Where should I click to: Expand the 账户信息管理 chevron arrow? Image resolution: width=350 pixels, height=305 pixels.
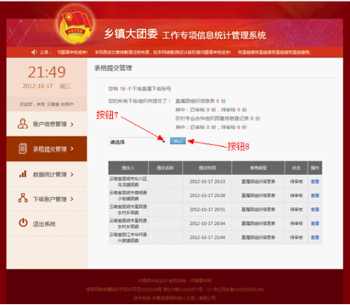pos(72,124)
